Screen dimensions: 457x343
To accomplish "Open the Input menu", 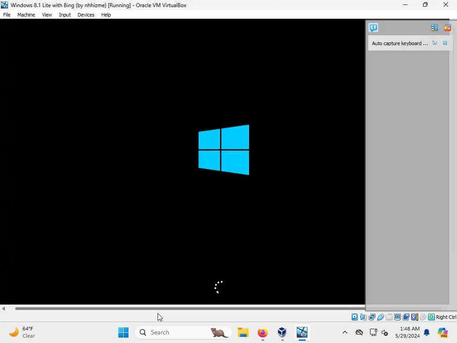I will click(x=65, y=15).
